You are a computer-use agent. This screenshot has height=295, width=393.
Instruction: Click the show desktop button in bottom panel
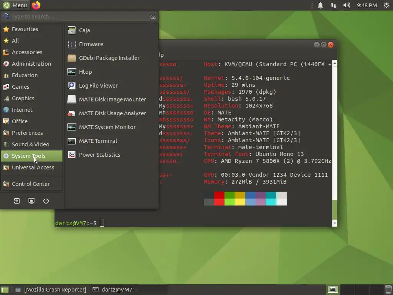5,290
